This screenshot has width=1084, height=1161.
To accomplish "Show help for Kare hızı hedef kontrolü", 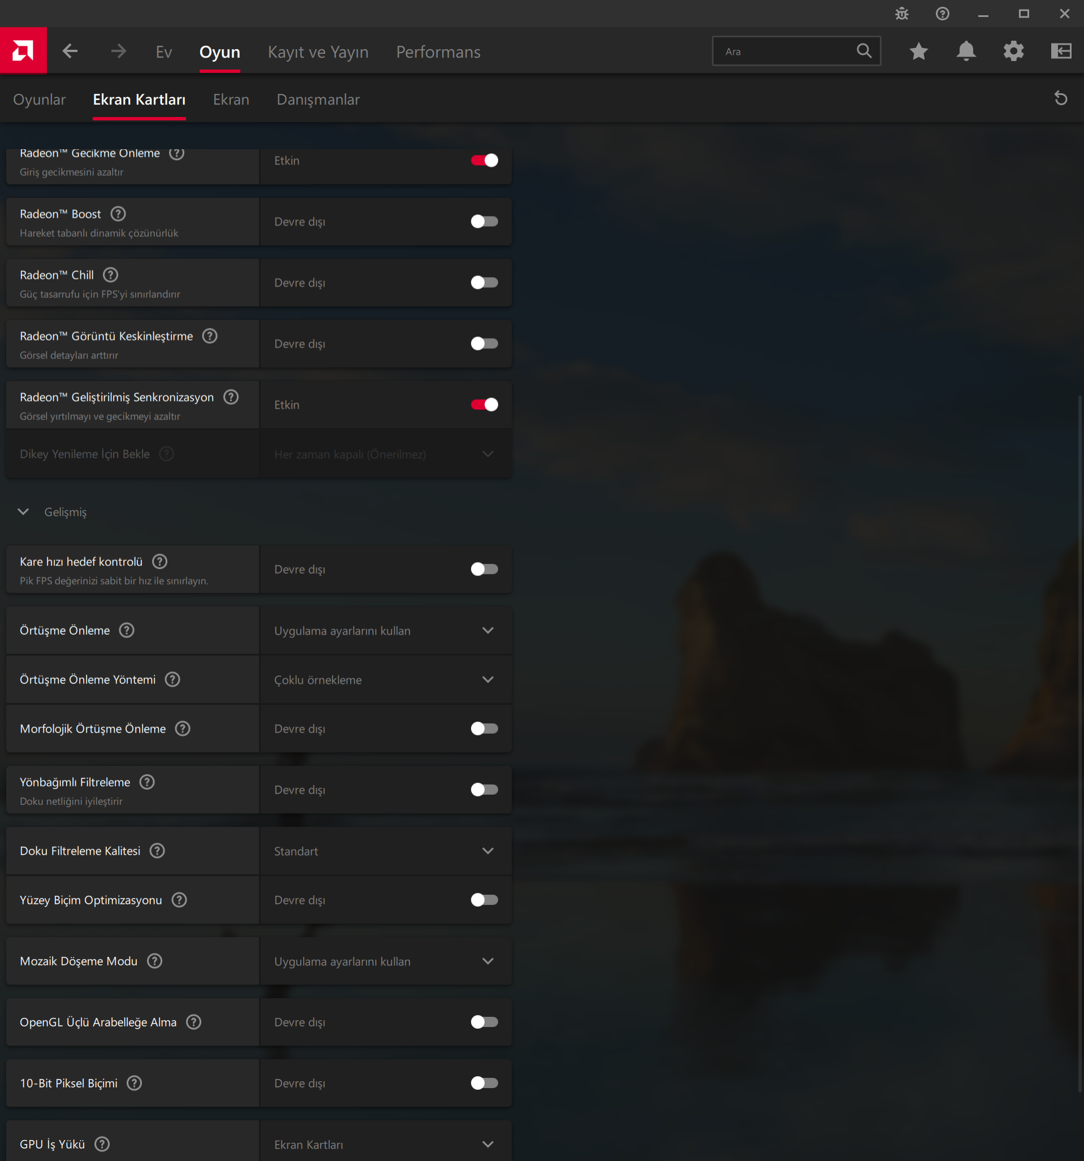I will [159, 561].
